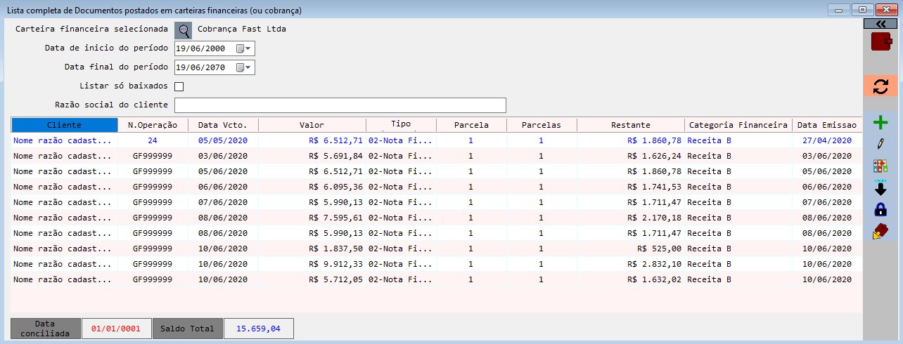Click the colorful grid icon in sidebar
The width and height of the screenshot is (903, 344).
click(880, 166)
